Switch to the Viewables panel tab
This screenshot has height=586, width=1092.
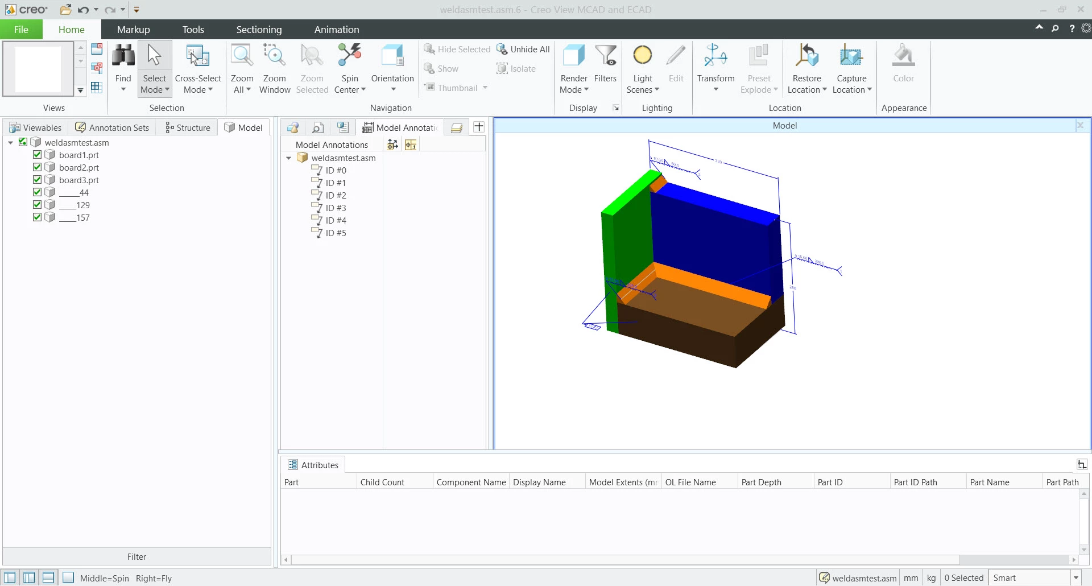pyautogui.click(x=35, y=127)
